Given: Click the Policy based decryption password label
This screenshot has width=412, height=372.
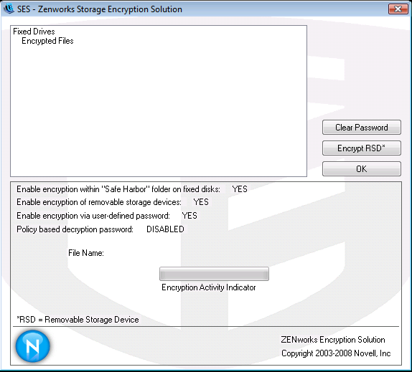Looking at the screenshot, I should point(75,229).
